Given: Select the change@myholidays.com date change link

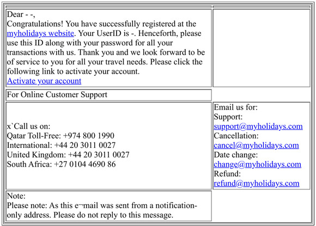Looking at the screenshot, I should (x=257, y=164).
